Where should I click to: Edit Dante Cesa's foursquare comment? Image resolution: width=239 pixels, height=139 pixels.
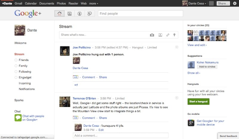101,130
